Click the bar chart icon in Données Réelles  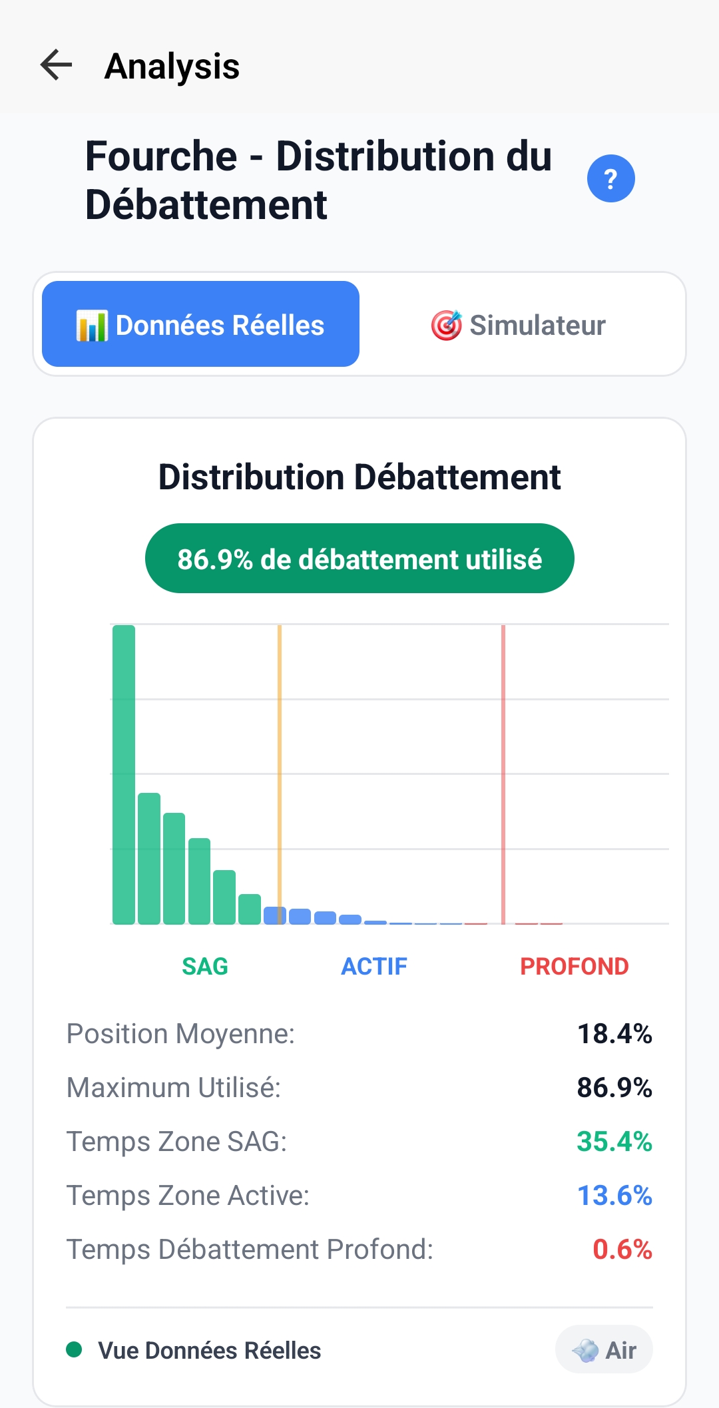[x=91, y=326]
